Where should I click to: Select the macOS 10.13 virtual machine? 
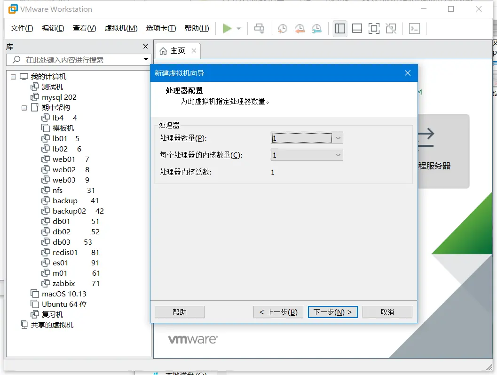(59, 294)
